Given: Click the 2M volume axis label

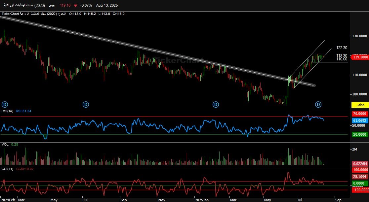Looking at the screenshot, I should pyautogui.click(x=355, y=149).
